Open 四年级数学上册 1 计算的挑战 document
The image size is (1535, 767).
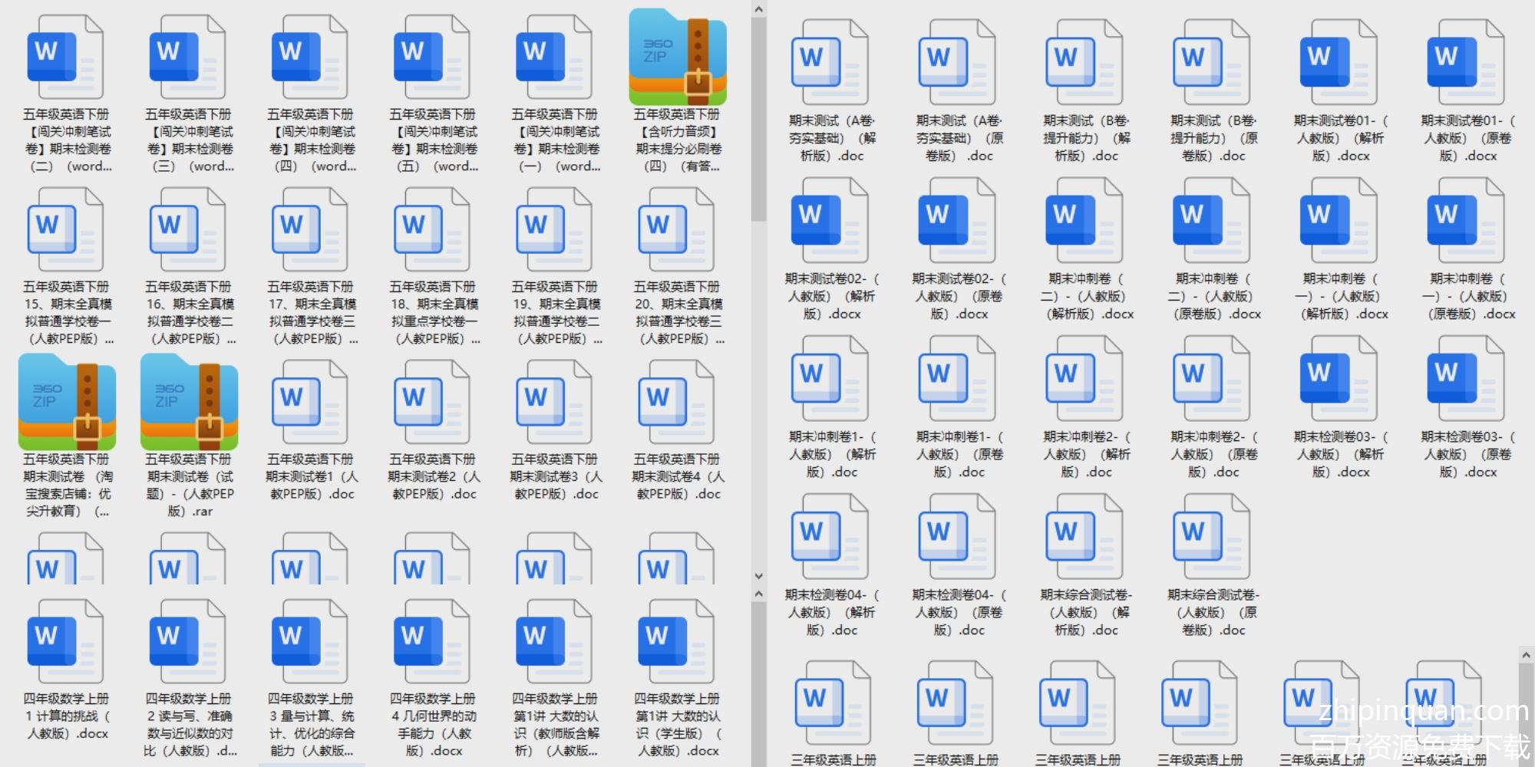tap(65, 642)
